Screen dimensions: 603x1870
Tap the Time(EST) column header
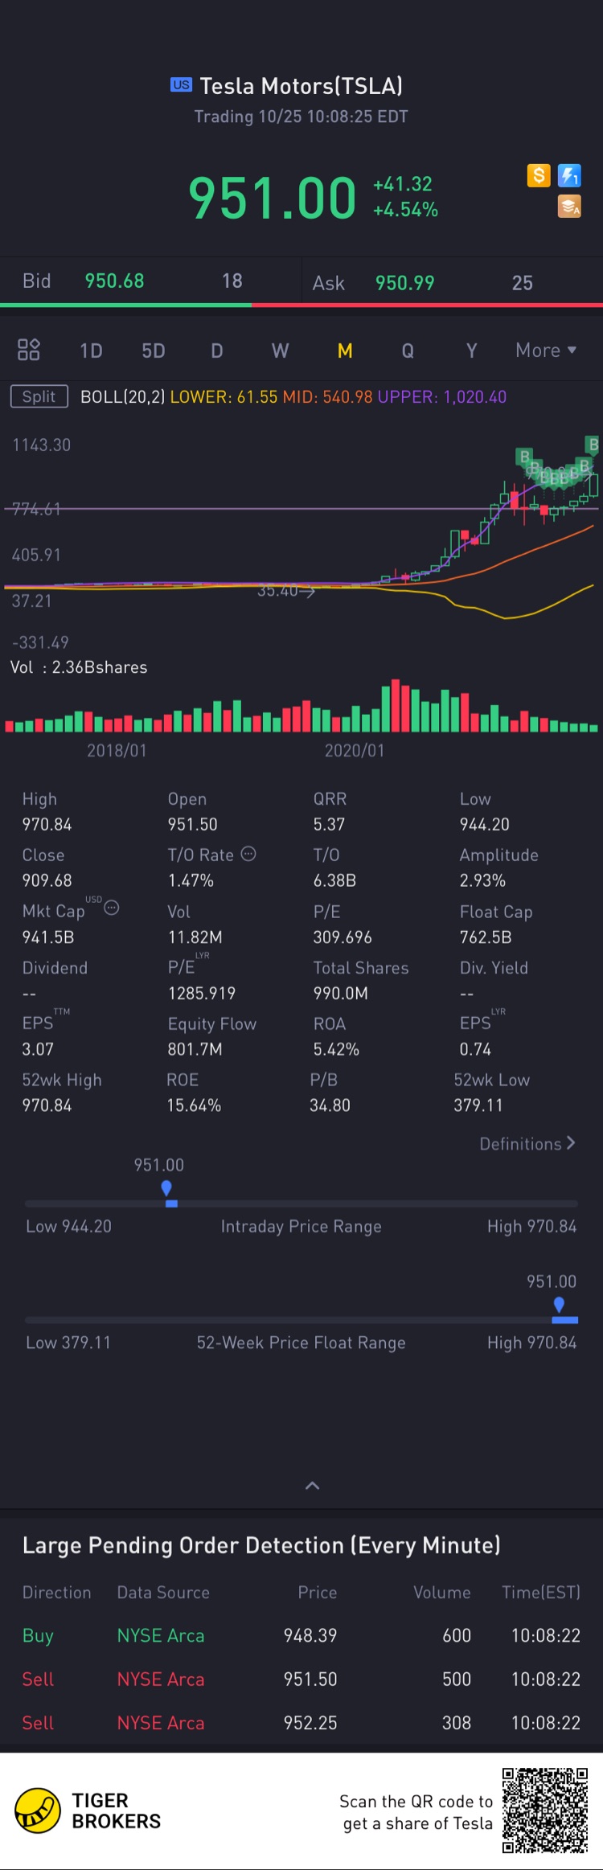tap(541, 1592)
